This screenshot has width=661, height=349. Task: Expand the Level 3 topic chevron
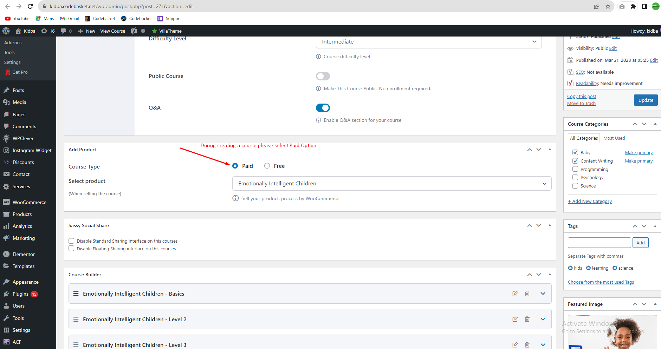(x=543, y=345)
